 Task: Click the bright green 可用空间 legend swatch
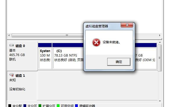tap(58, 106)
